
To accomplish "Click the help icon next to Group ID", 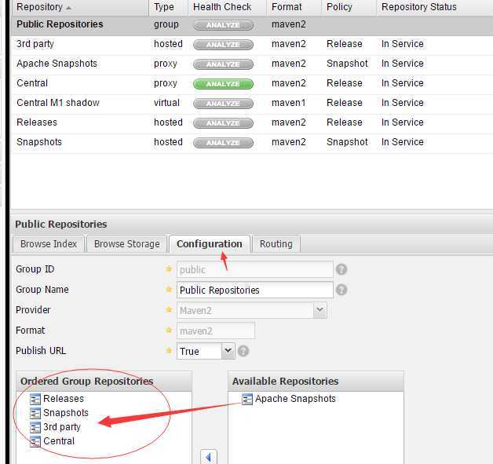I will click(x=341, y=269).
